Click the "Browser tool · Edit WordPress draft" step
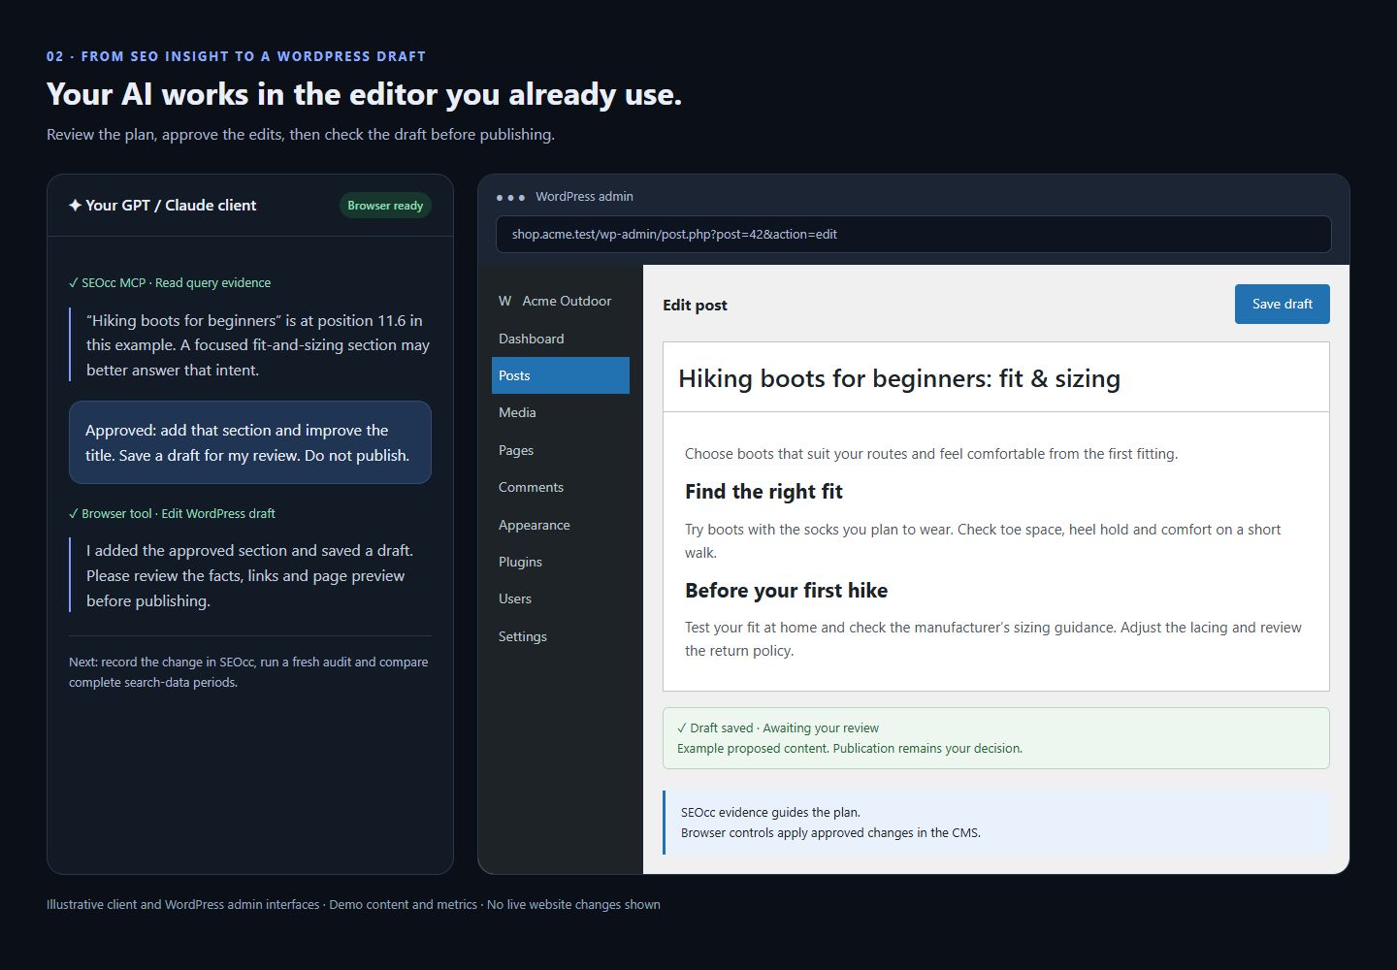The width and height of the screenshot is (1397, 970). point(172,513)
